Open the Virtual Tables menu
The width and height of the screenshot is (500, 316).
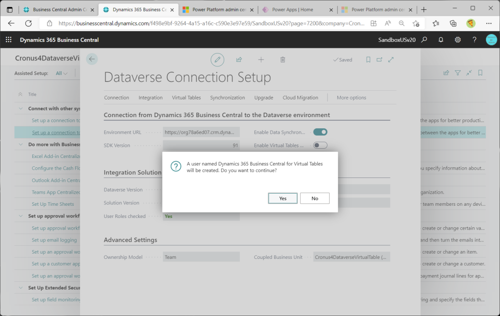click(186, 98)
